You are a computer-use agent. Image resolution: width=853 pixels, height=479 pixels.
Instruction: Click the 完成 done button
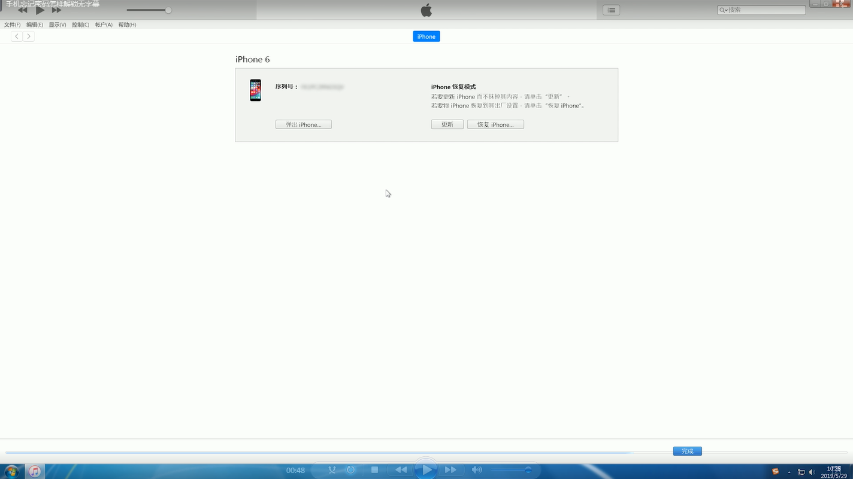click(687, 451)
